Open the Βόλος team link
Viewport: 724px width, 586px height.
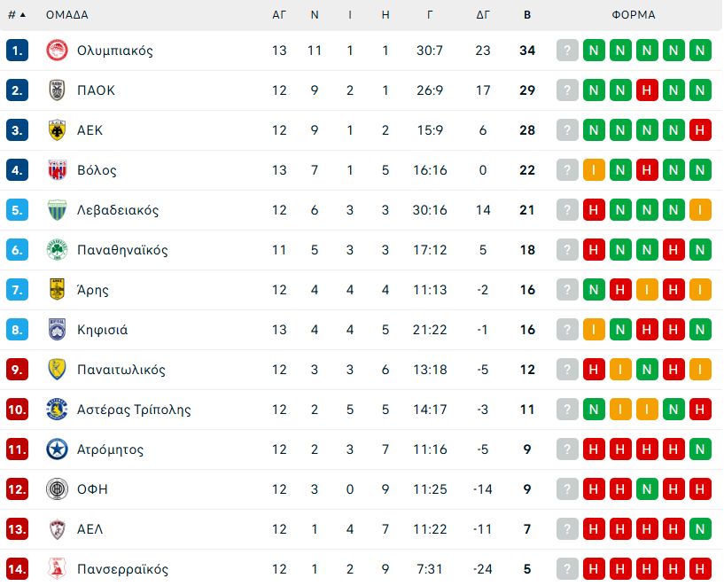pyautogui.click(x=97, y=170)
